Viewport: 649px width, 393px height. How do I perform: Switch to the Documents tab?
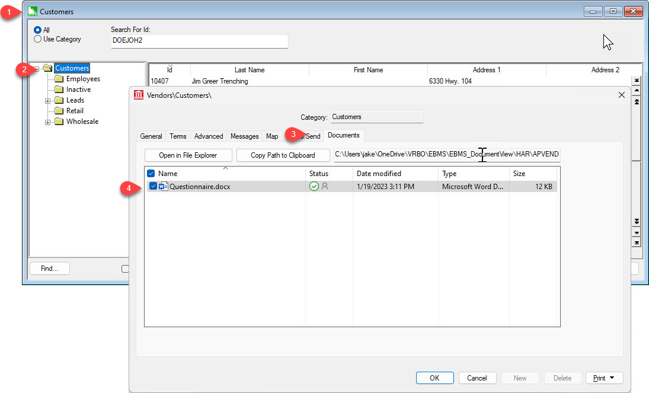pyautogui.click(x=343, y=135)
